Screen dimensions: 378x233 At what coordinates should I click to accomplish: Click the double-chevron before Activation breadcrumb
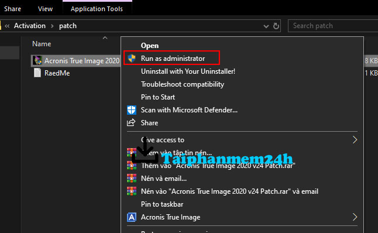coord(7,26)
